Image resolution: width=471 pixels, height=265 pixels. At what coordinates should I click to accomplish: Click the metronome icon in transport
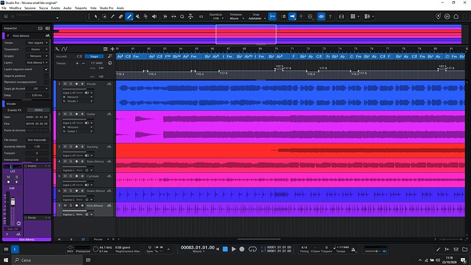354,249
